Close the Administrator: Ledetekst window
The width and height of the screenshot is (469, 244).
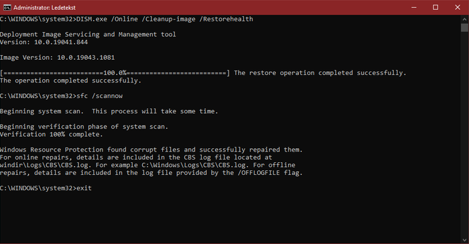click(x=458, y=7)
